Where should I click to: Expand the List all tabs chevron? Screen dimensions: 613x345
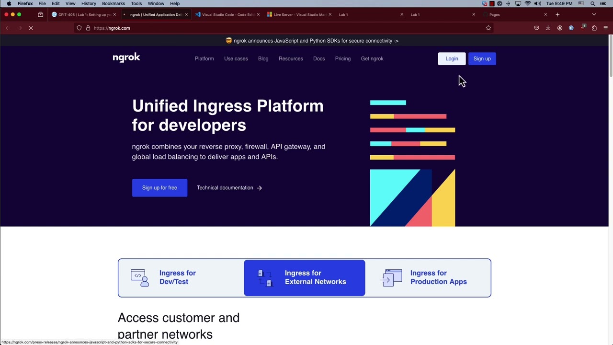(x=594, y=15)
